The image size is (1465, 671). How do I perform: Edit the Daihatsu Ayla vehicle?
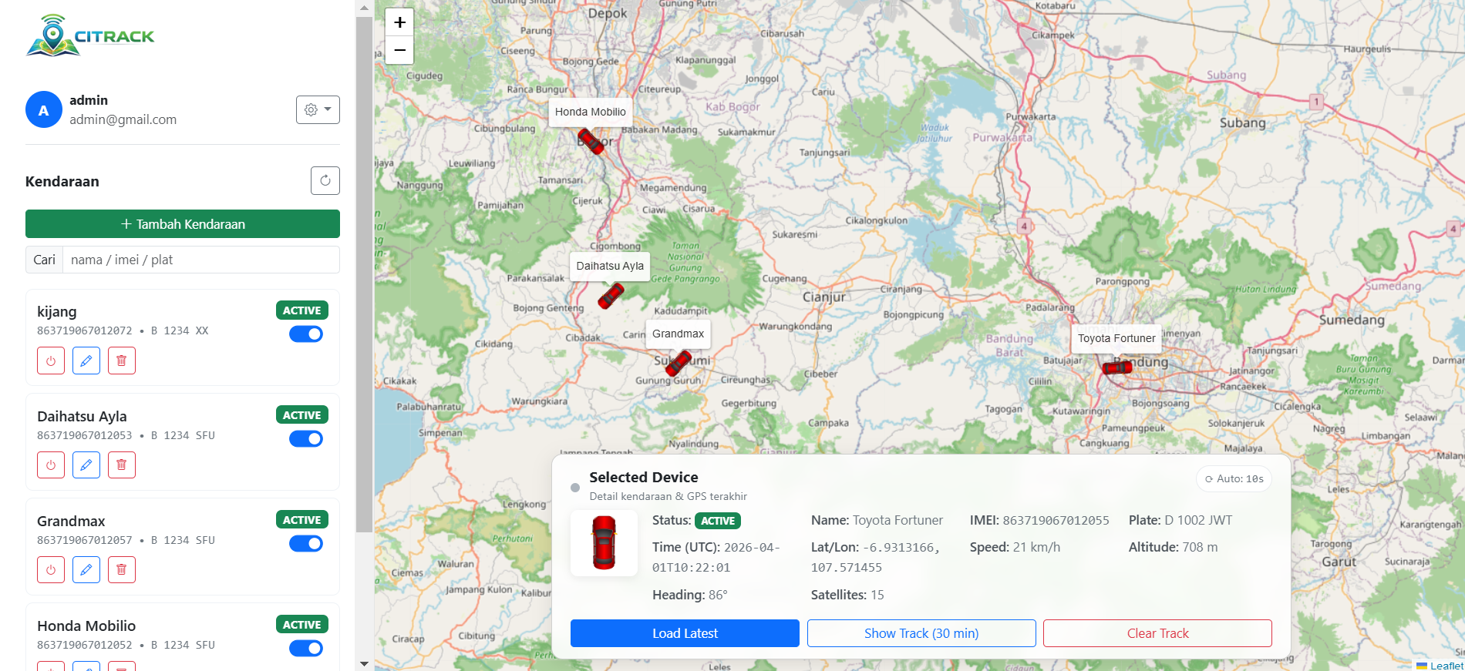pyautogui.click(x=86, y=465)
